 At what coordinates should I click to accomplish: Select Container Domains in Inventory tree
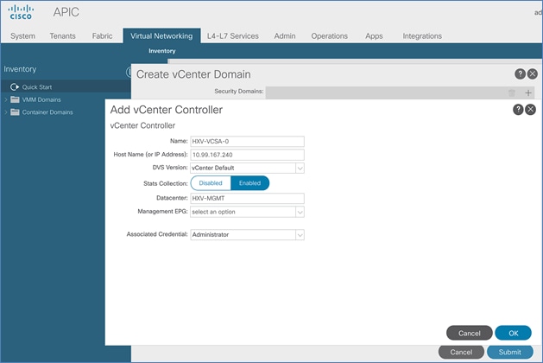pos(47,112)
